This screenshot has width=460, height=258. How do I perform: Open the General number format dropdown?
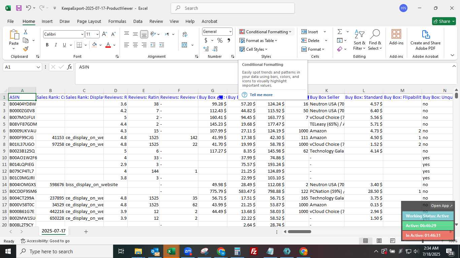click(x=230, y=32)
